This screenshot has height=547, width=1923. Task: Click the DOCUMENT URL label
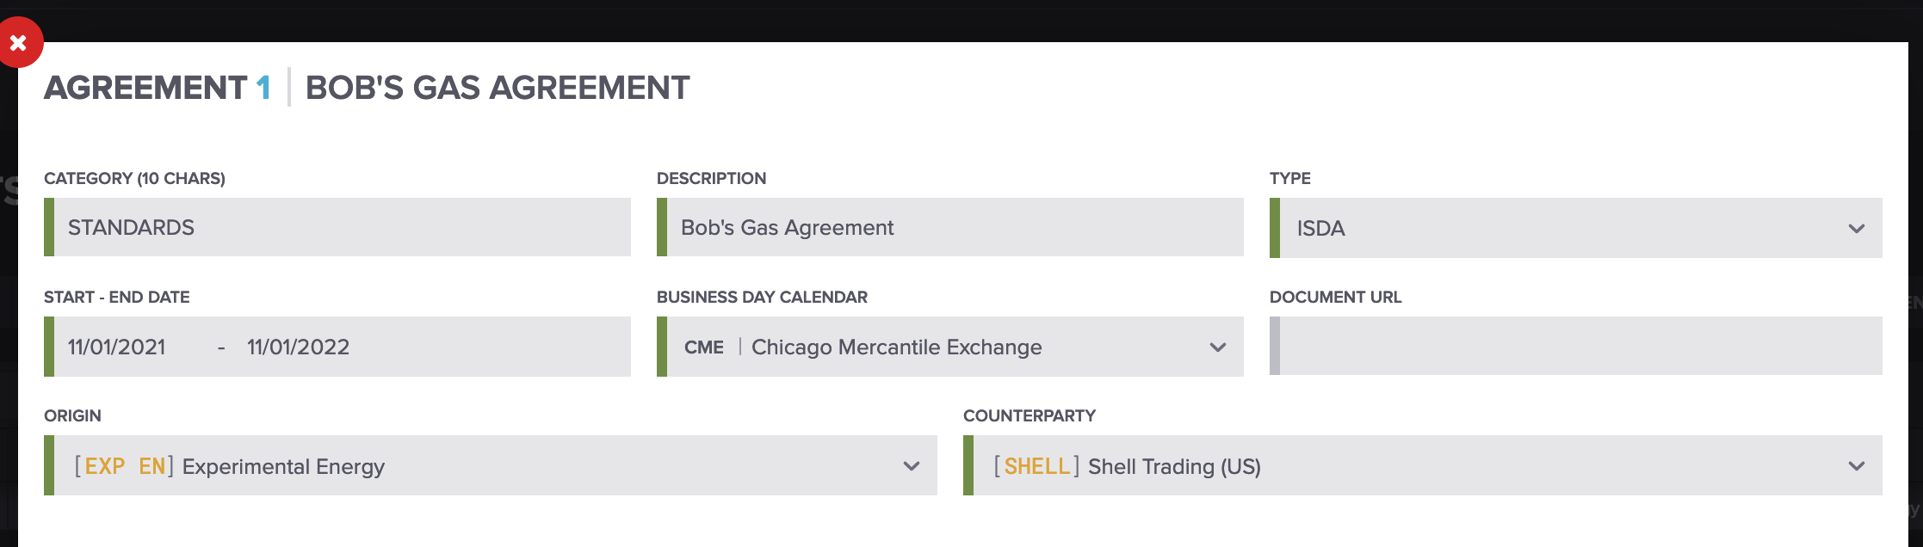point(1335,298)
